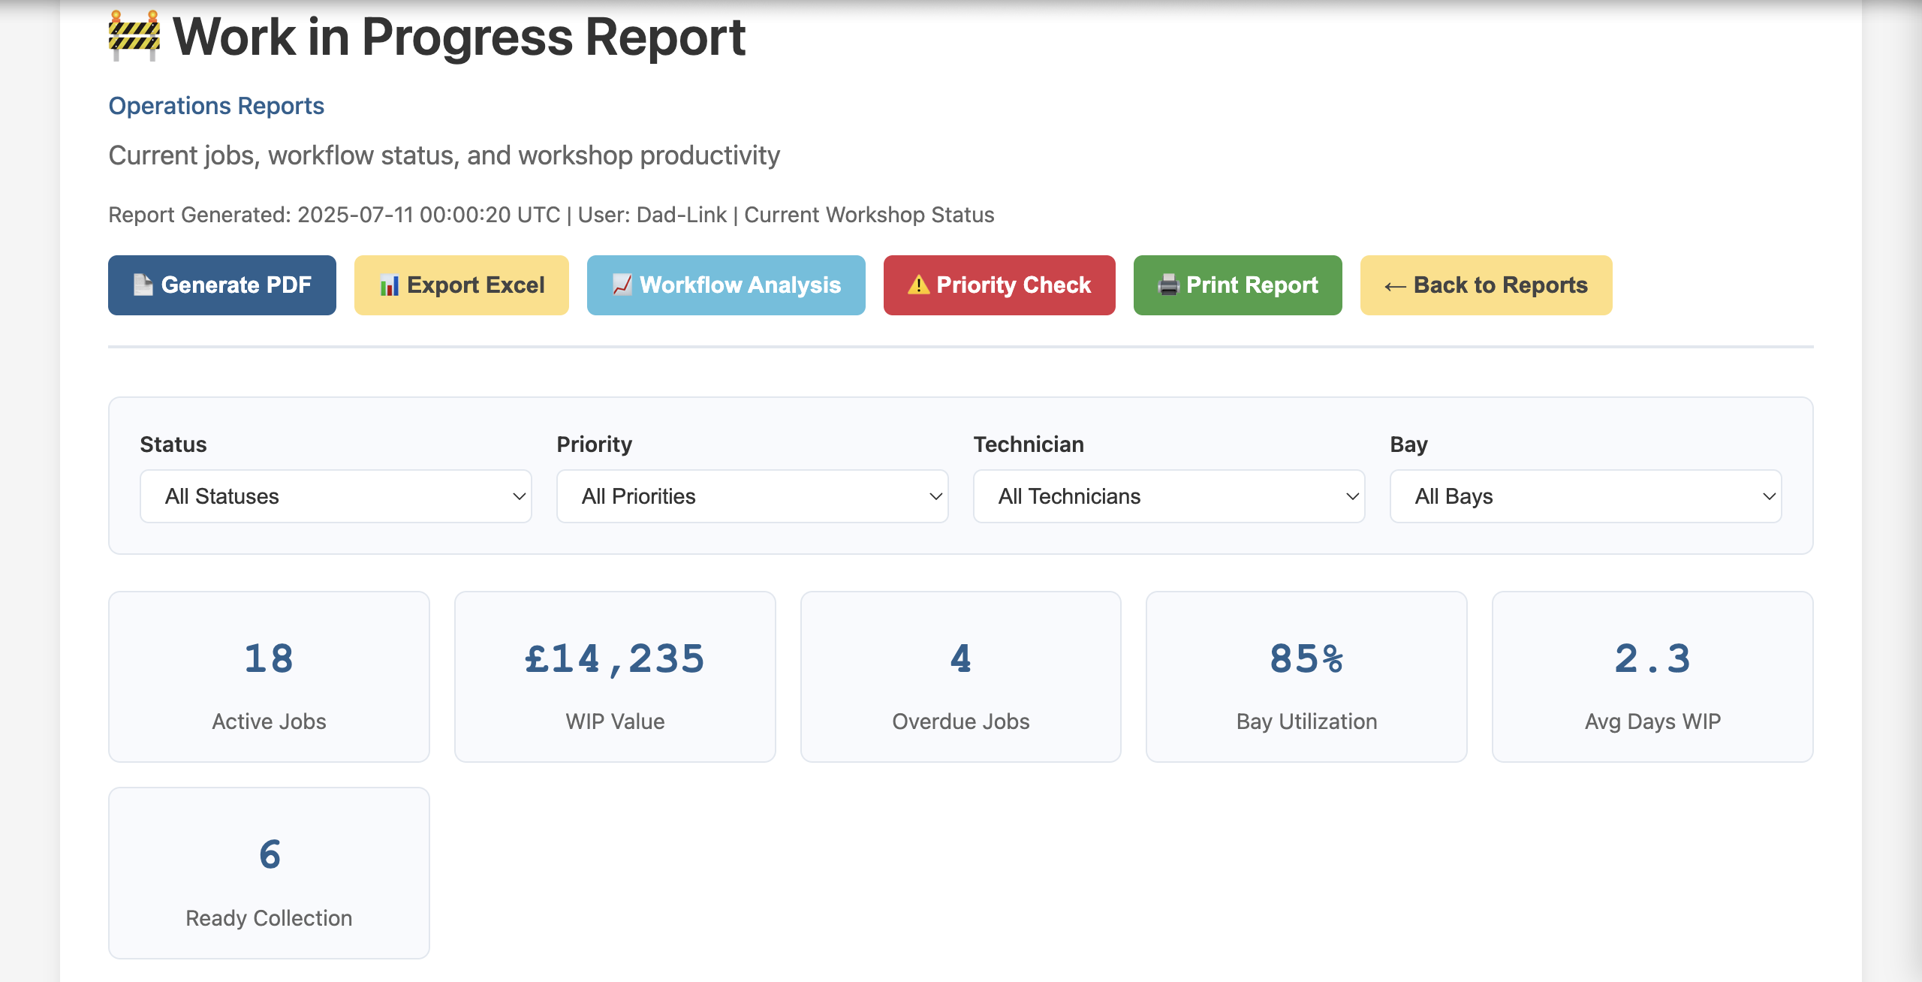The image size is (1922, 982).
Task: Click the document icon on Generate PDF button
Action: pyautogui.click(x=143, y=285)
